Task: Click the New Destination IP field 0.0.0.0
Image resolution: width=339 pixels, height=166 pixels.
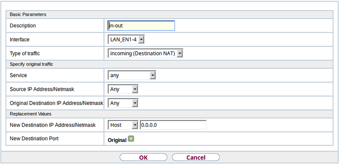Action: 173,125
